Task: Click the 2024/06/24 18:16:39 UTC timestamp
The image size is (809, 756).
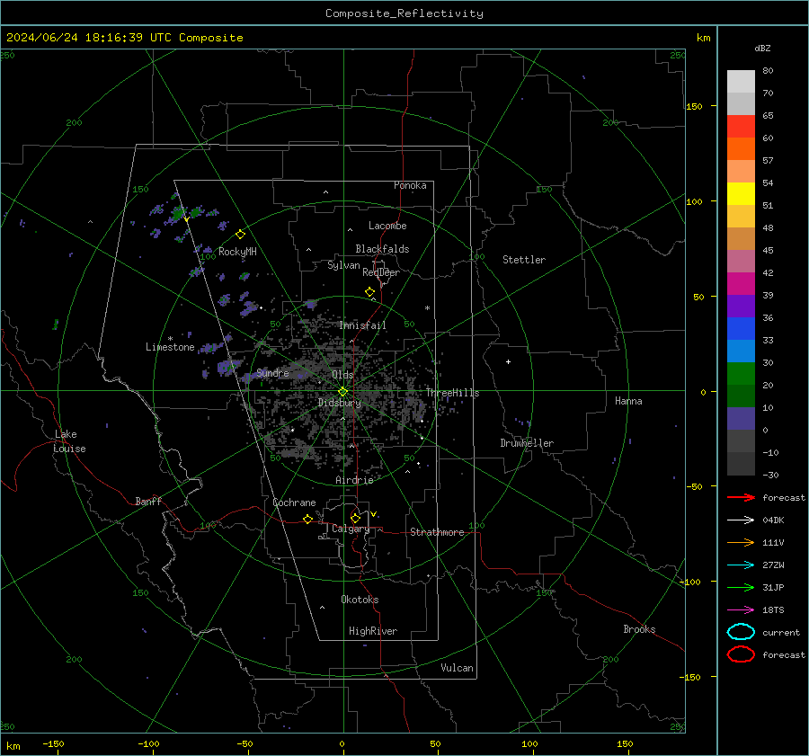Action: point(89,38)
